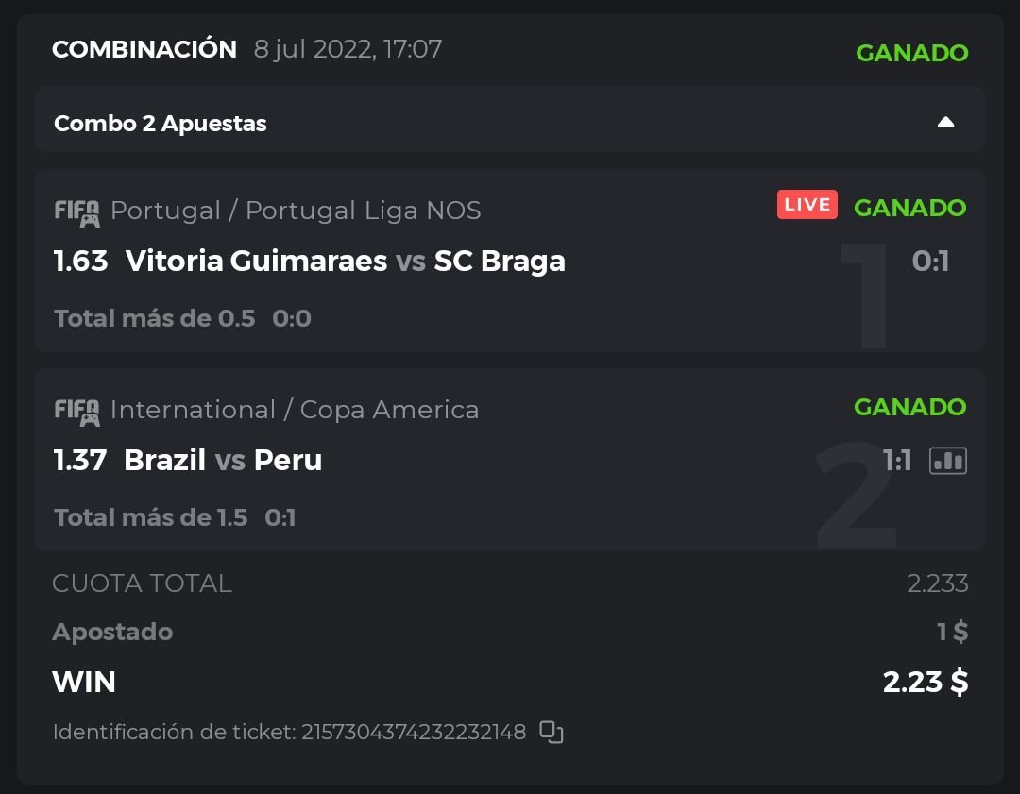Click the COMBINACIÓN title
This screenshot has height=794, width=1020.
tap(144, 49)
